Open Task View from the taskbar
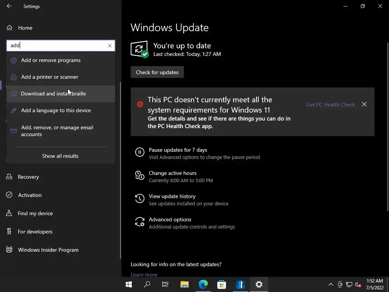This screenshot has width=389, height=292. click(x=165, y=284)
